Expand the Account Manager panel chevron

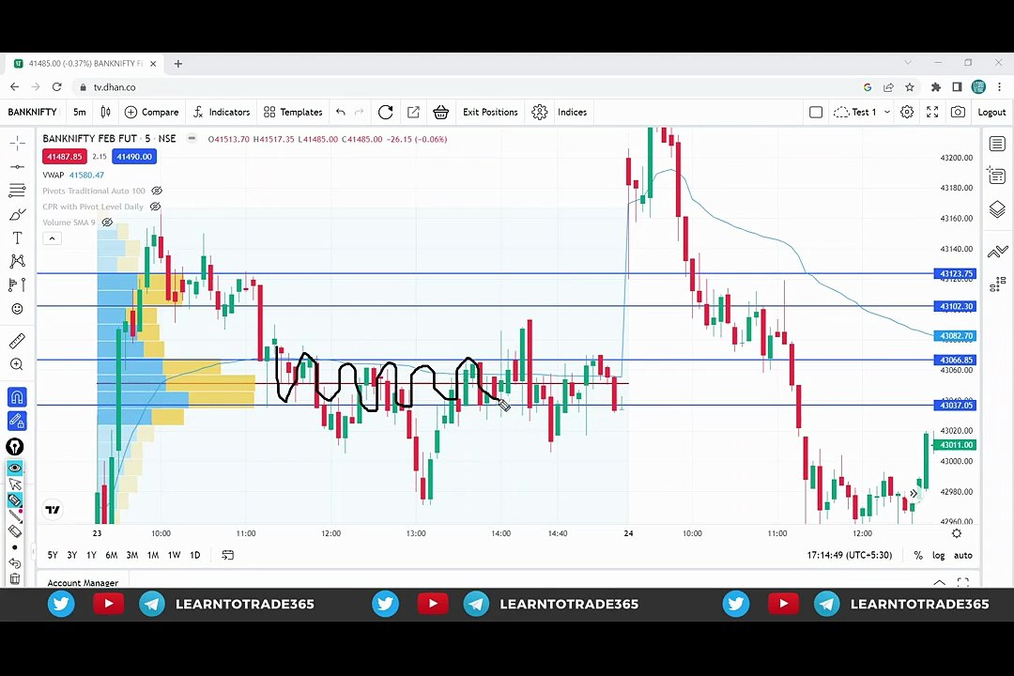pos(939,582)
